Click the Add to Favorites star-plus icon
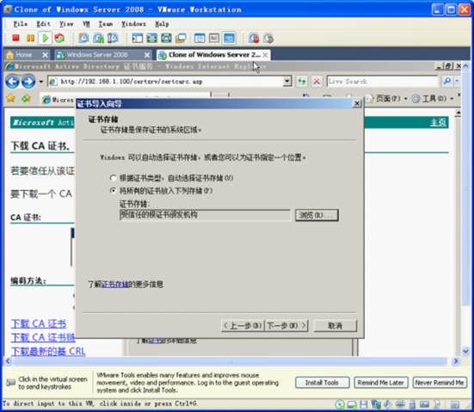The image size is (474, 412). click(27, 98)
